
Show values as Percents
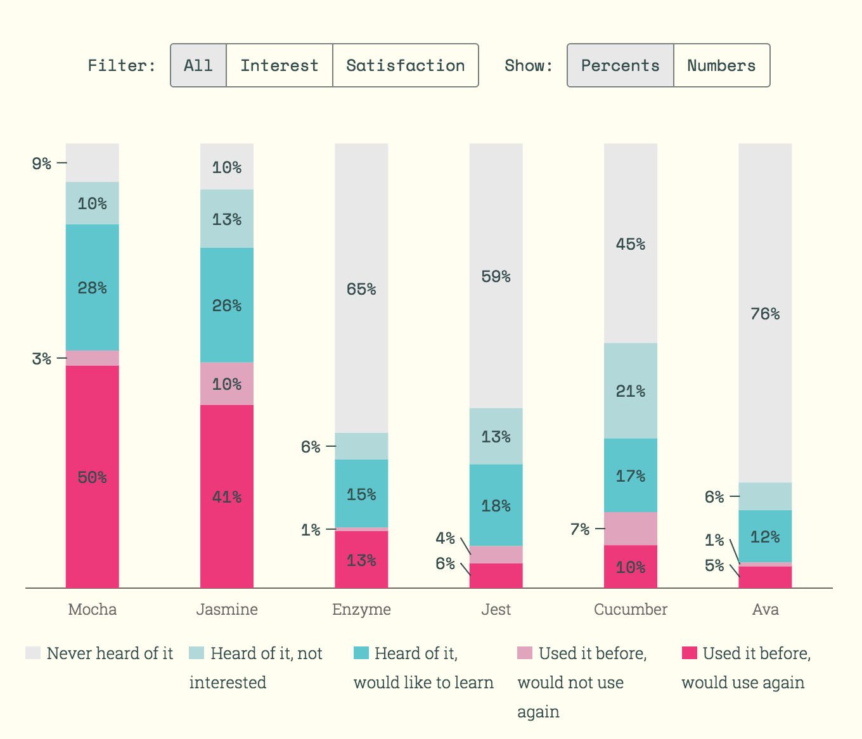620,65
